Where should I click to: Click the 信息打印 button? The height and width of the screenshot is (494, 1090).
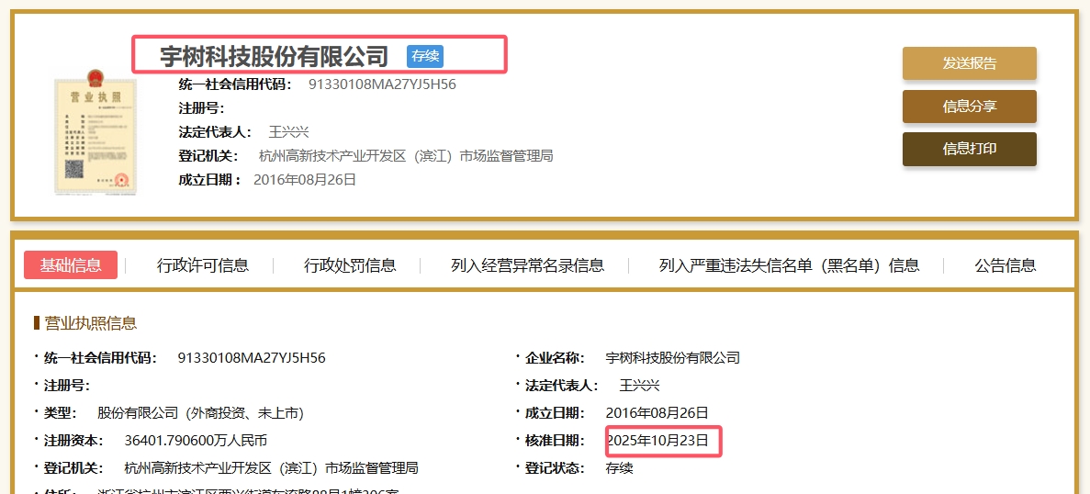(x=969, y=149)
